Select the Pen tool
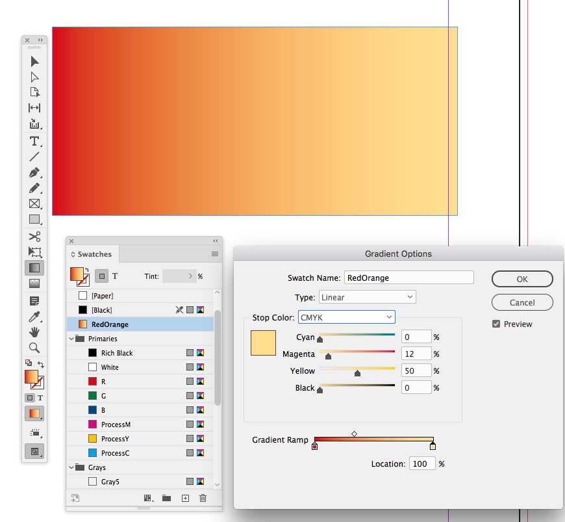565x522 pixels. (x=34, y=173)
